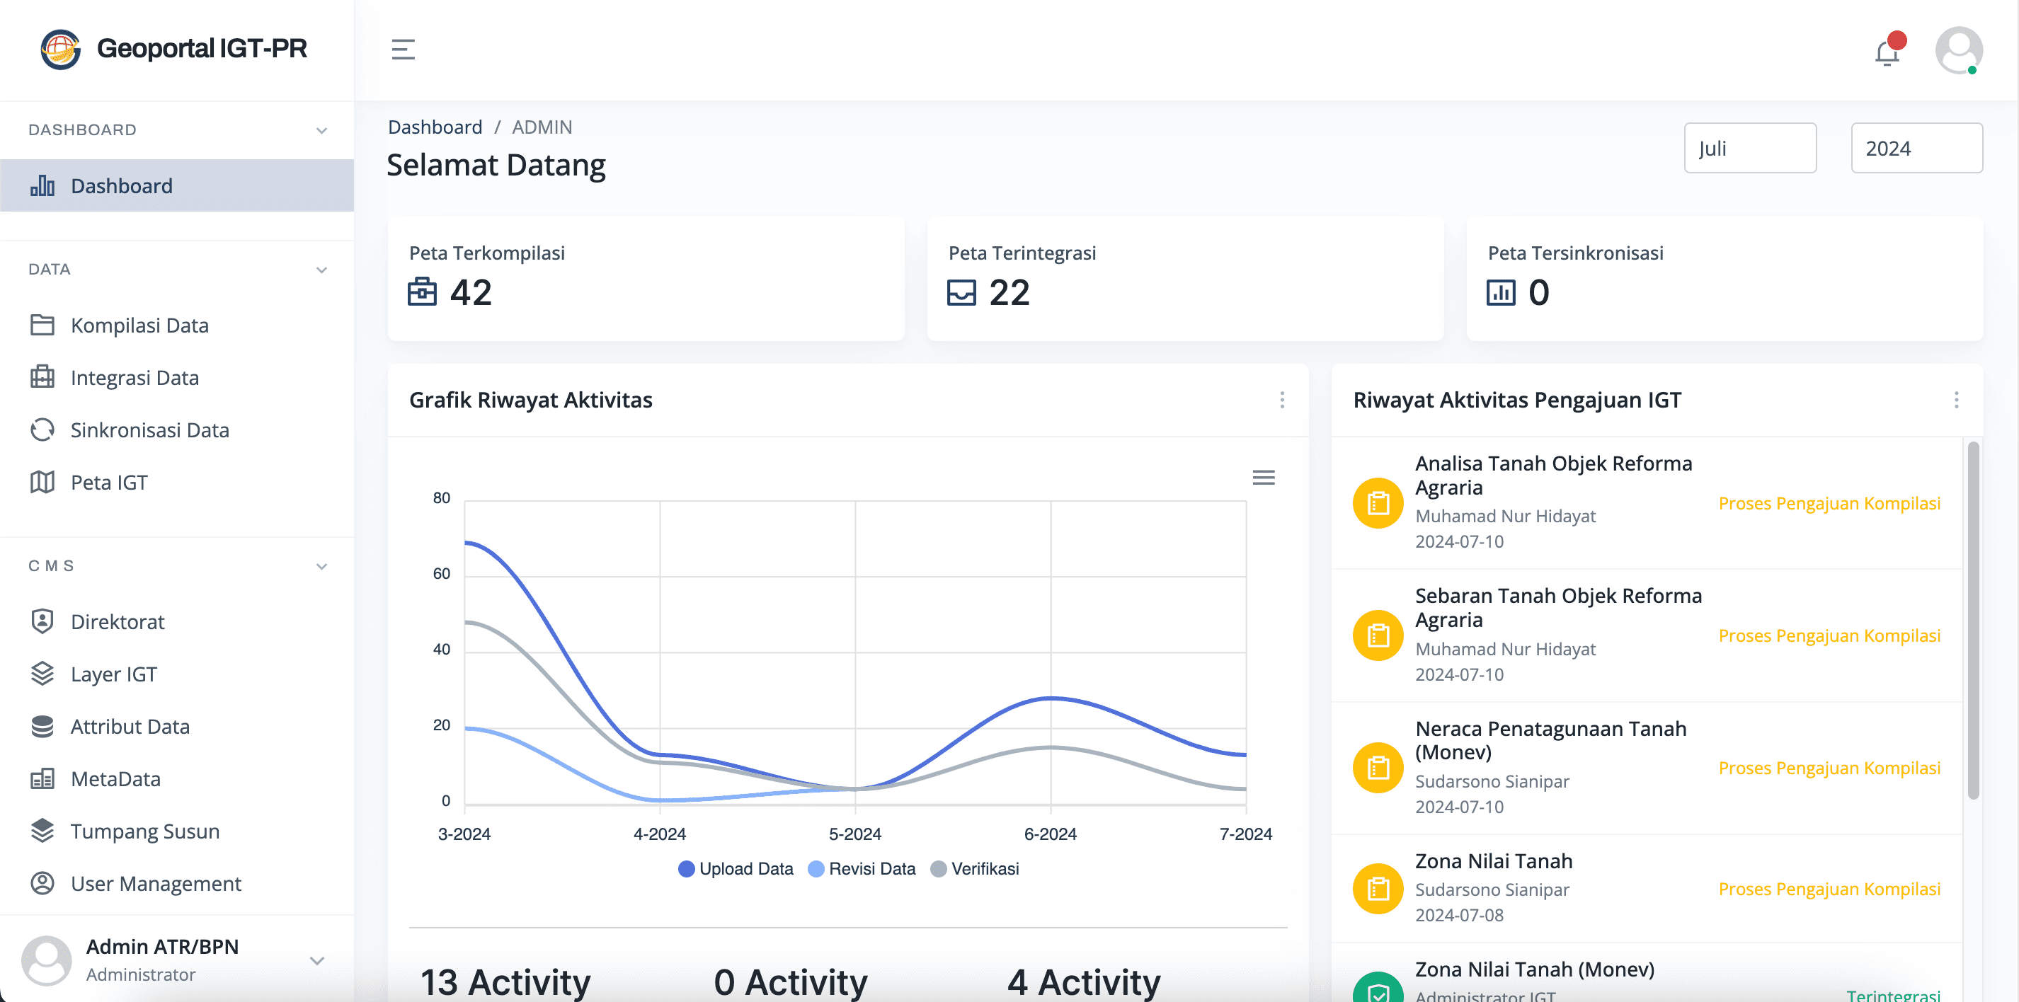Click the Tumpang Susun stack icon
This screenshot has width=2019, height=1002.
(42, 831)
